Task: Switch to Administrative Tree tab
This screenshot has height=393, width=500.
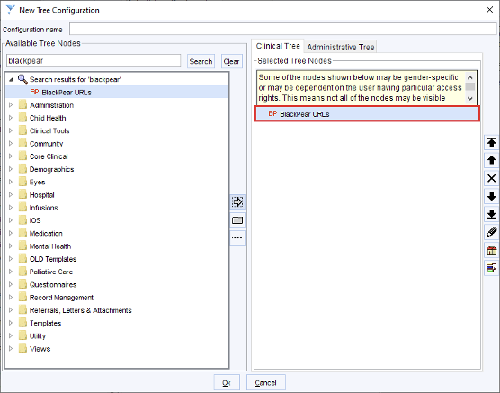Action: [340, 47]
